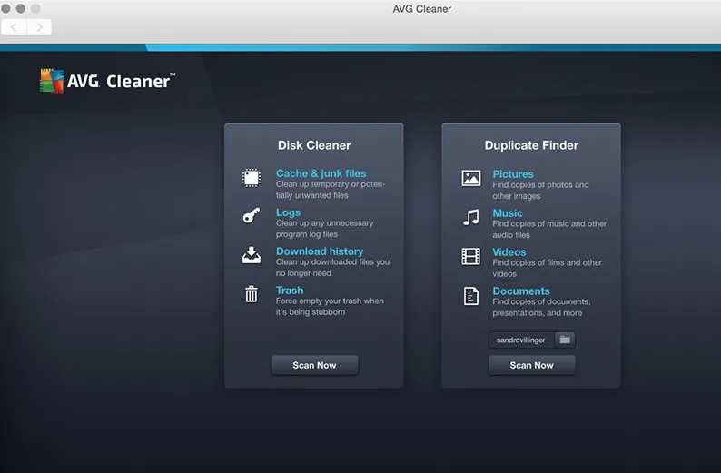Go back with the left arrow button

pyautogui.click(x=15, y=27)
